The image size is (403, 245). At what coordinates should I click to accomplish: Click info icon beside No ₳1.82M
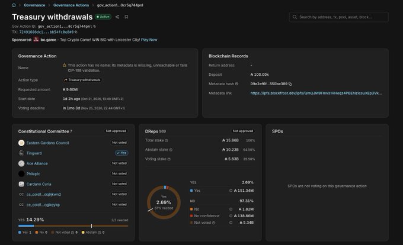click(231, 209)
